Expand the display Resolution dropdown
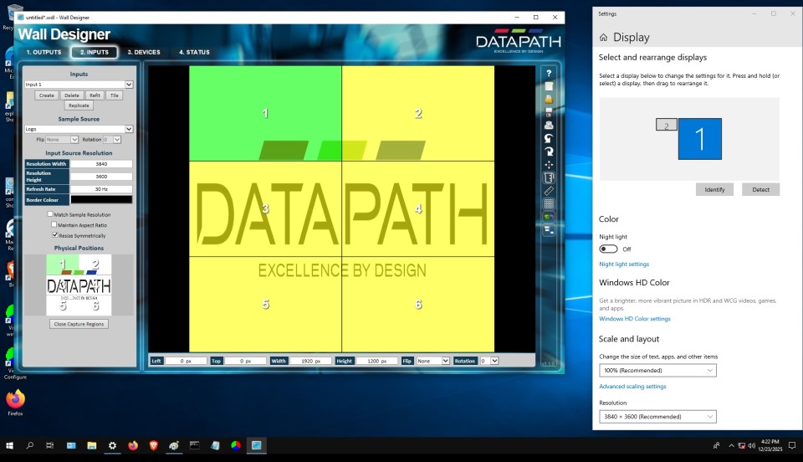The height and width of the screenshot is (462, 803). pos(657,416)
